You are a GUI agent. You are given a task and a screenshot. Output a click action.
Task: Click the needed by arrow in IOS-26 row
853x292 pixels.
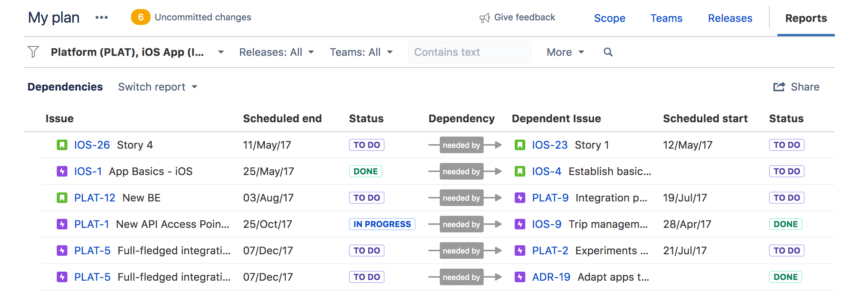(465, 145)
